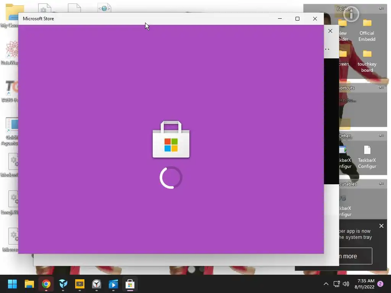Click the teal propeller taskbar icon
This screenshot has width=391, height=293.
[63, 284]
